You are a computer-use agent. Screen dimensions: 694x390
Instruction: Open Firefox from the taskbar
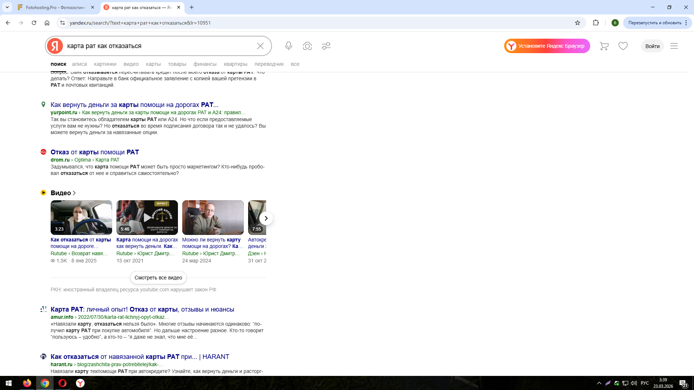27,383
